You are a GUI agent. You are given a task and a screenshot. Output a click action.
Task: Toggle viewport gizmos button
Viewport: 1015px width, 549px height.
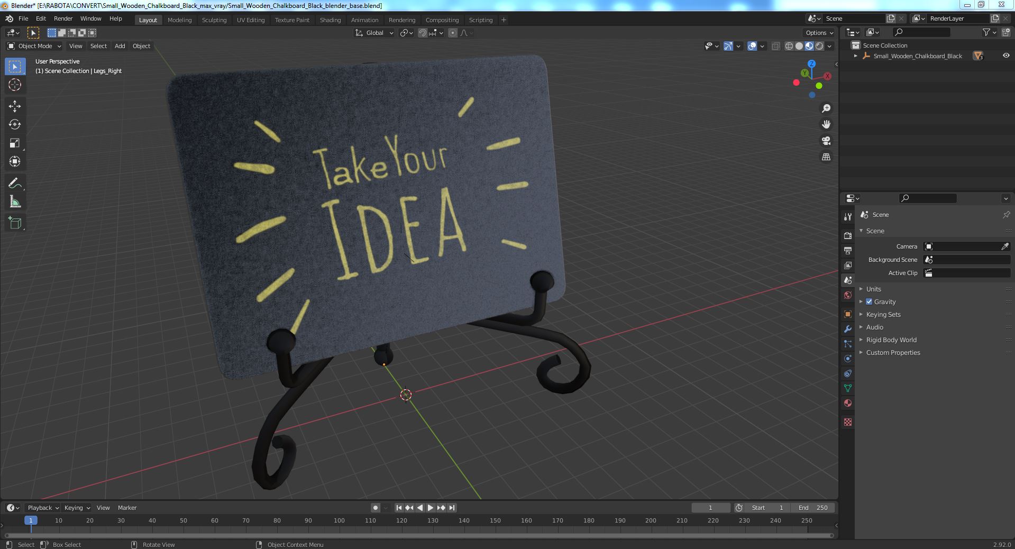coord(728,46)
